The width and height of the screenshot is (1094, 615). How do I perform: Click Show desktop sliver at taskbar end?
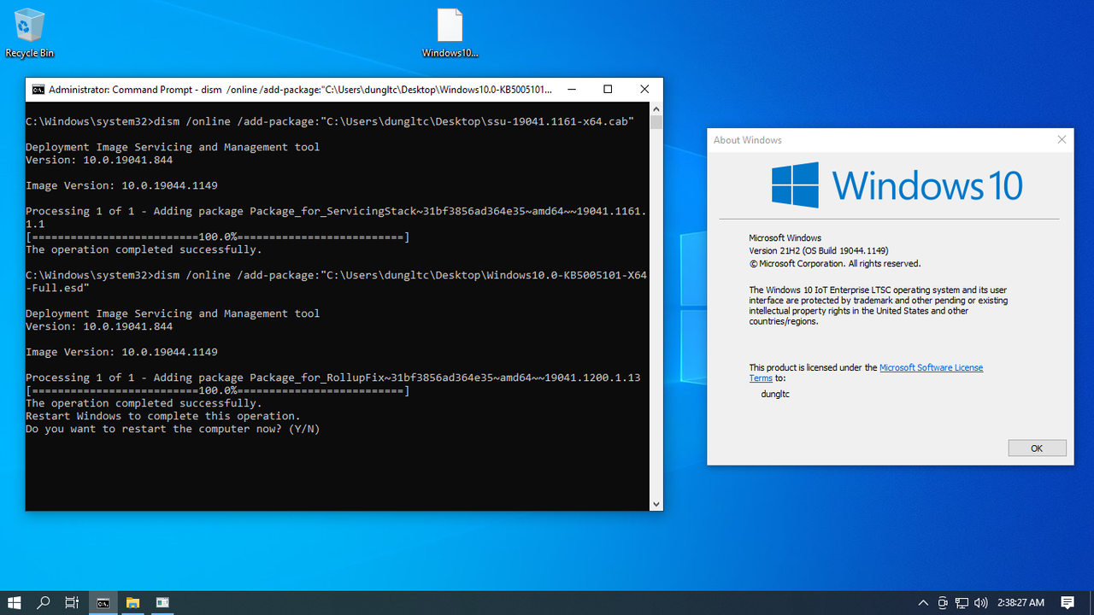(1091, 602)
